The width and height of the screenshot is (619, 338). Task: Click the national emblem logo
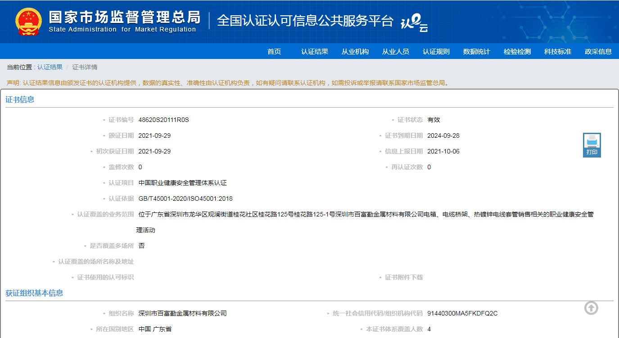point(28,22)
